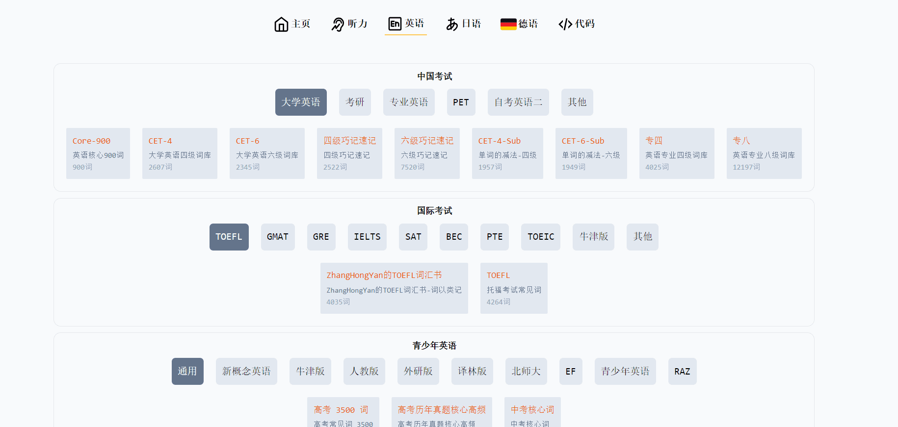Open the Core-900 dictionary card
Viewport: 898px width, 427px height.
(98, 153)
